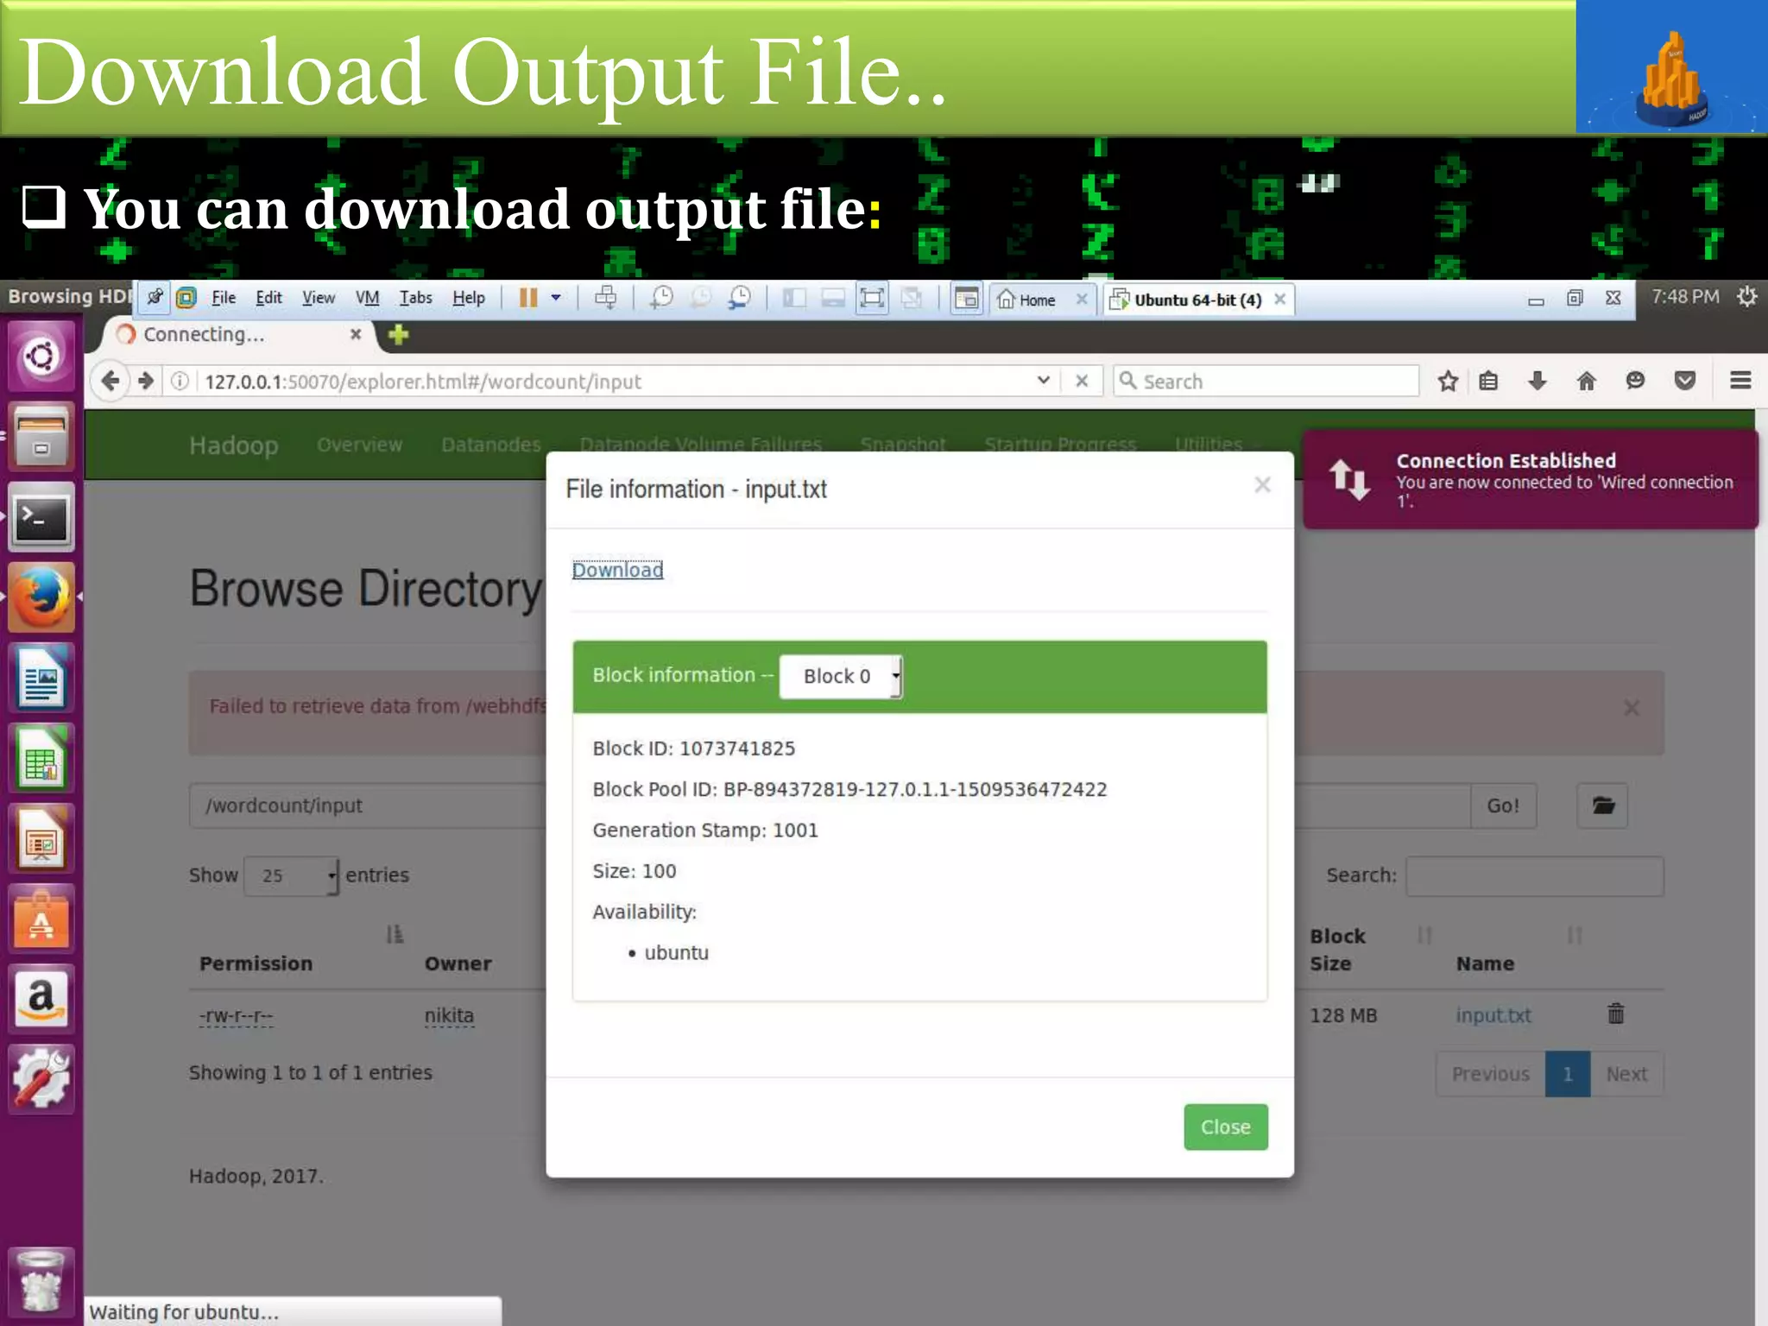Delete input.txt with the trash icon
The height and width of the screenshot is (1326, 1768).
(x=1616, y=1013)
